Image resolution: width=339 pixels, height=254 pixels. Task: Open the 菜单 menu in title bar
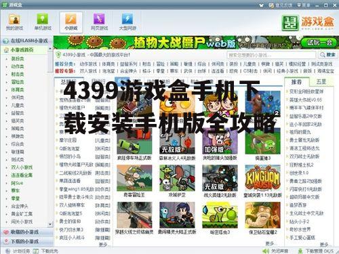point(303,5)
